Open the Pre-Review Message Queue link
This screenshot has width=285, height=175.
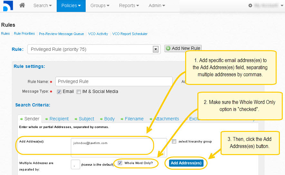coord(61,34)
